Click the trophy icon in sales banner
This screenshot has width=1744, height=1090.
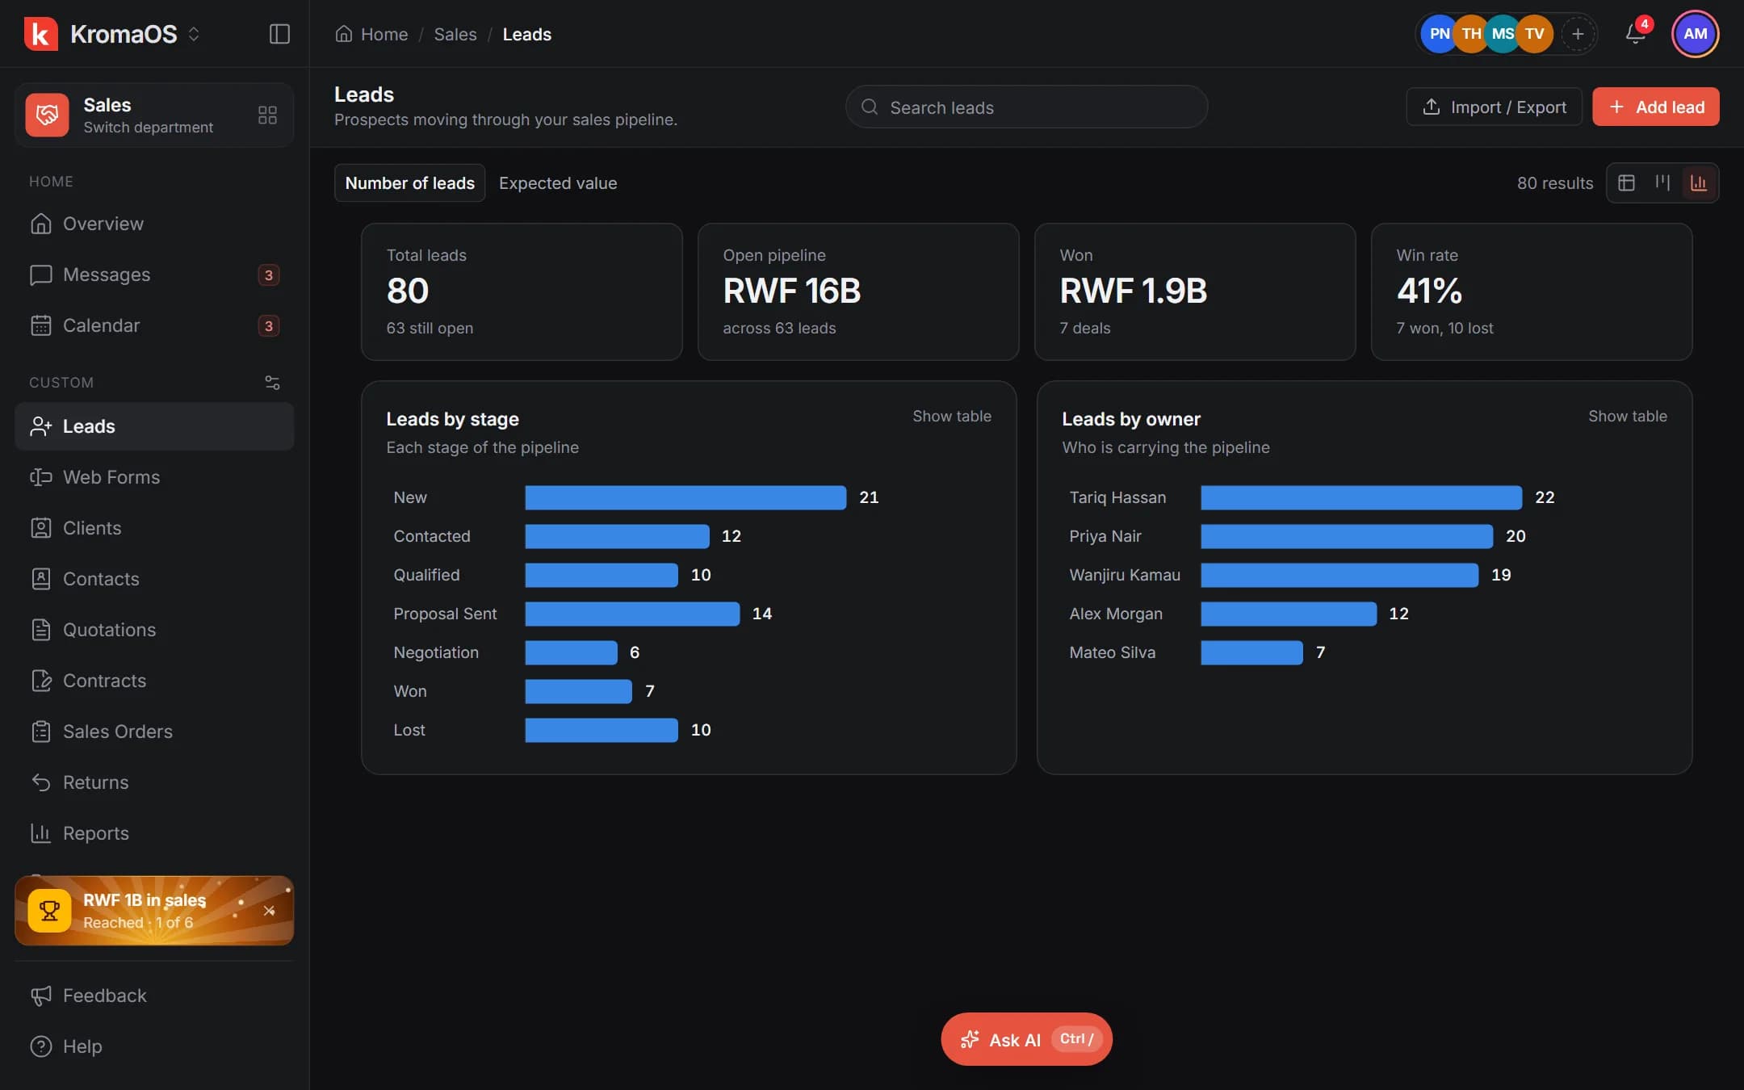49,911
